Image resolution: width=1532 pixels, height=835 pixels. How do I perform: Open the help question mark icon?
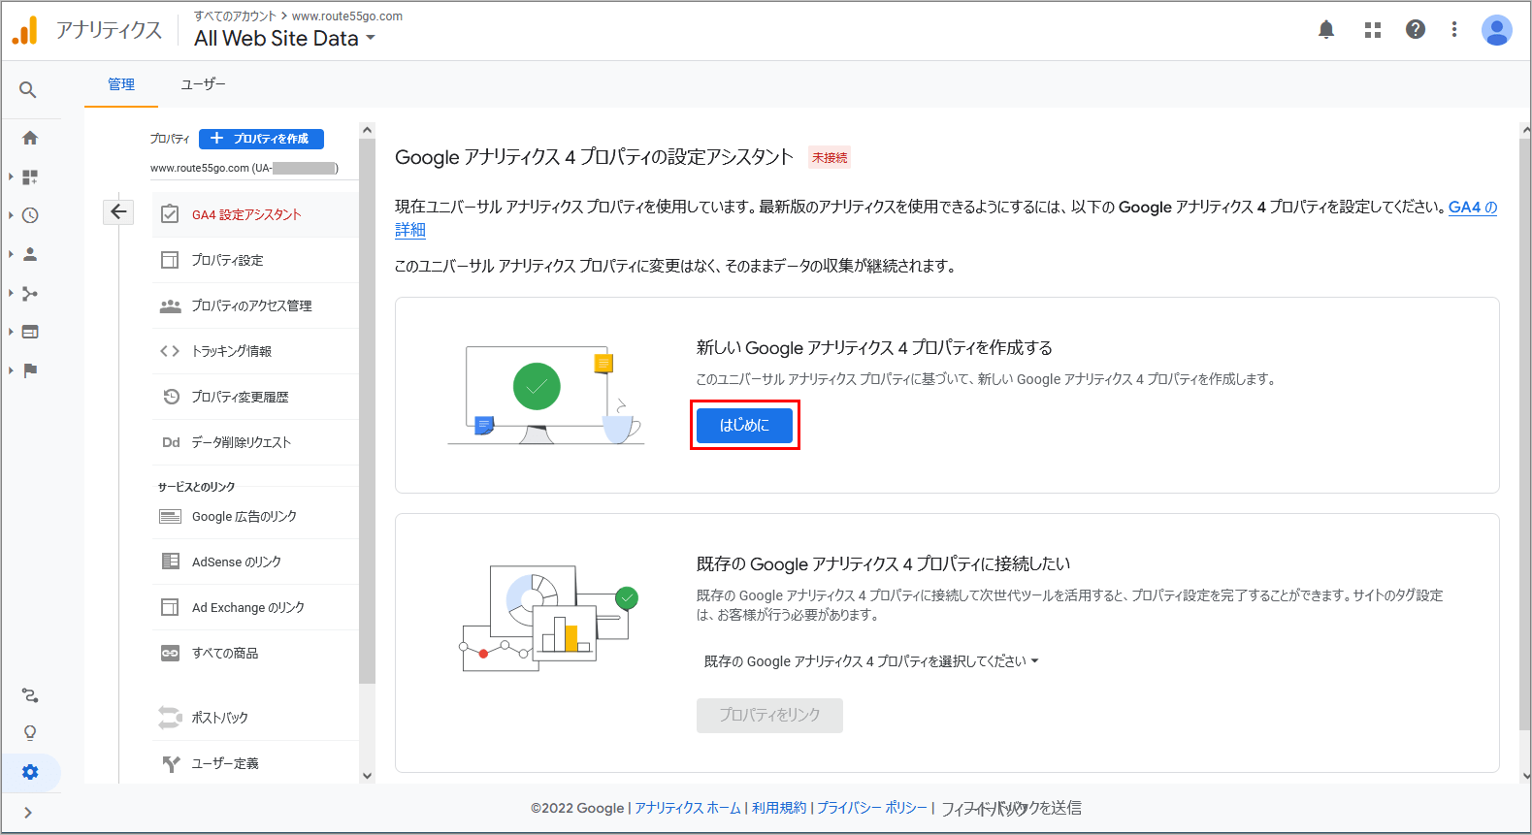tap(1416, 29)
